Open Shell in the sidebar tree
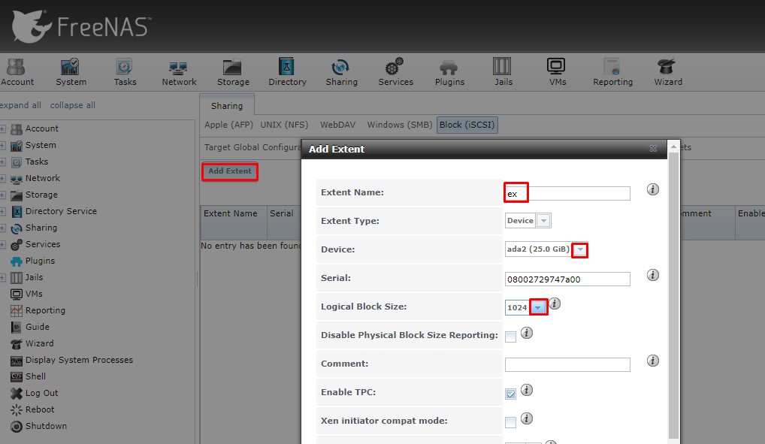The width and height of the screenshot is (765, 444). pos(35,376)
